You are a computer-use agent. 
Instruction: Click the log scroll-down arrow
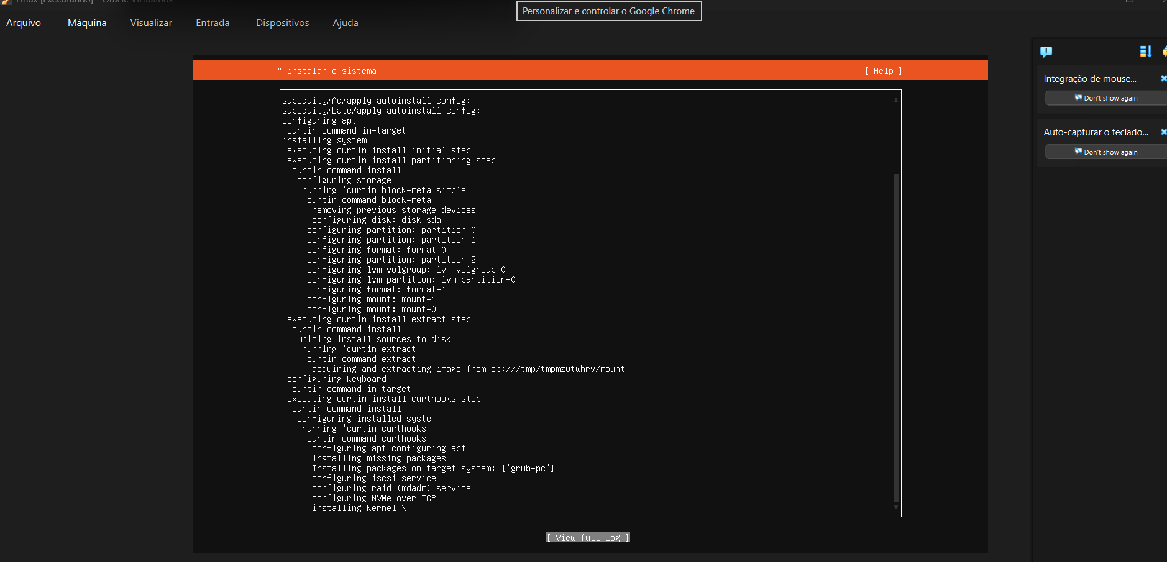[896, 507]
